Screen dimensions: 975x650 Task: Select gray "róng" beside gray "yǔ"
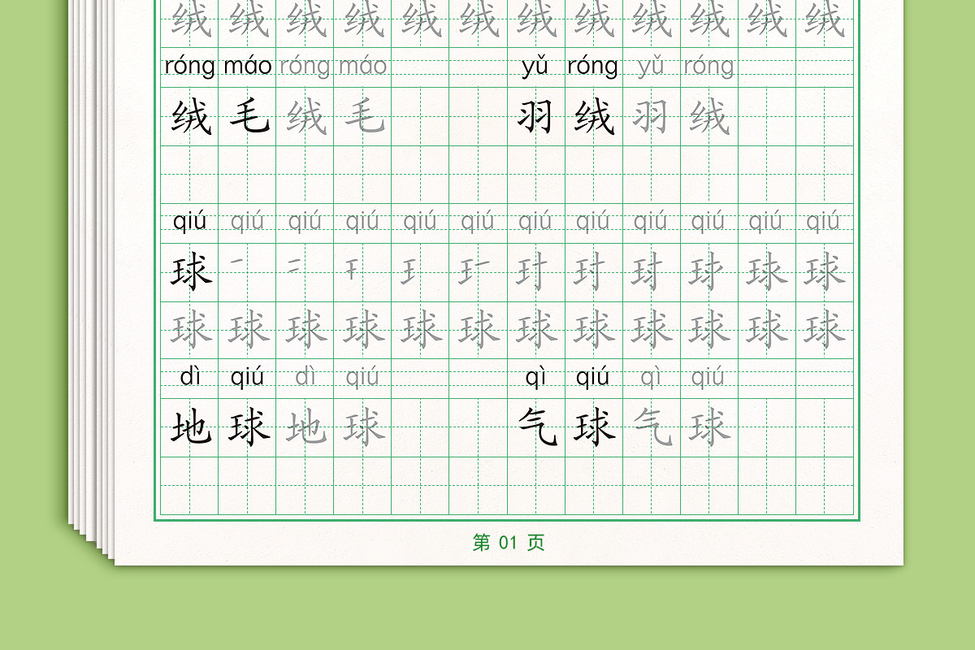point(708,67)
